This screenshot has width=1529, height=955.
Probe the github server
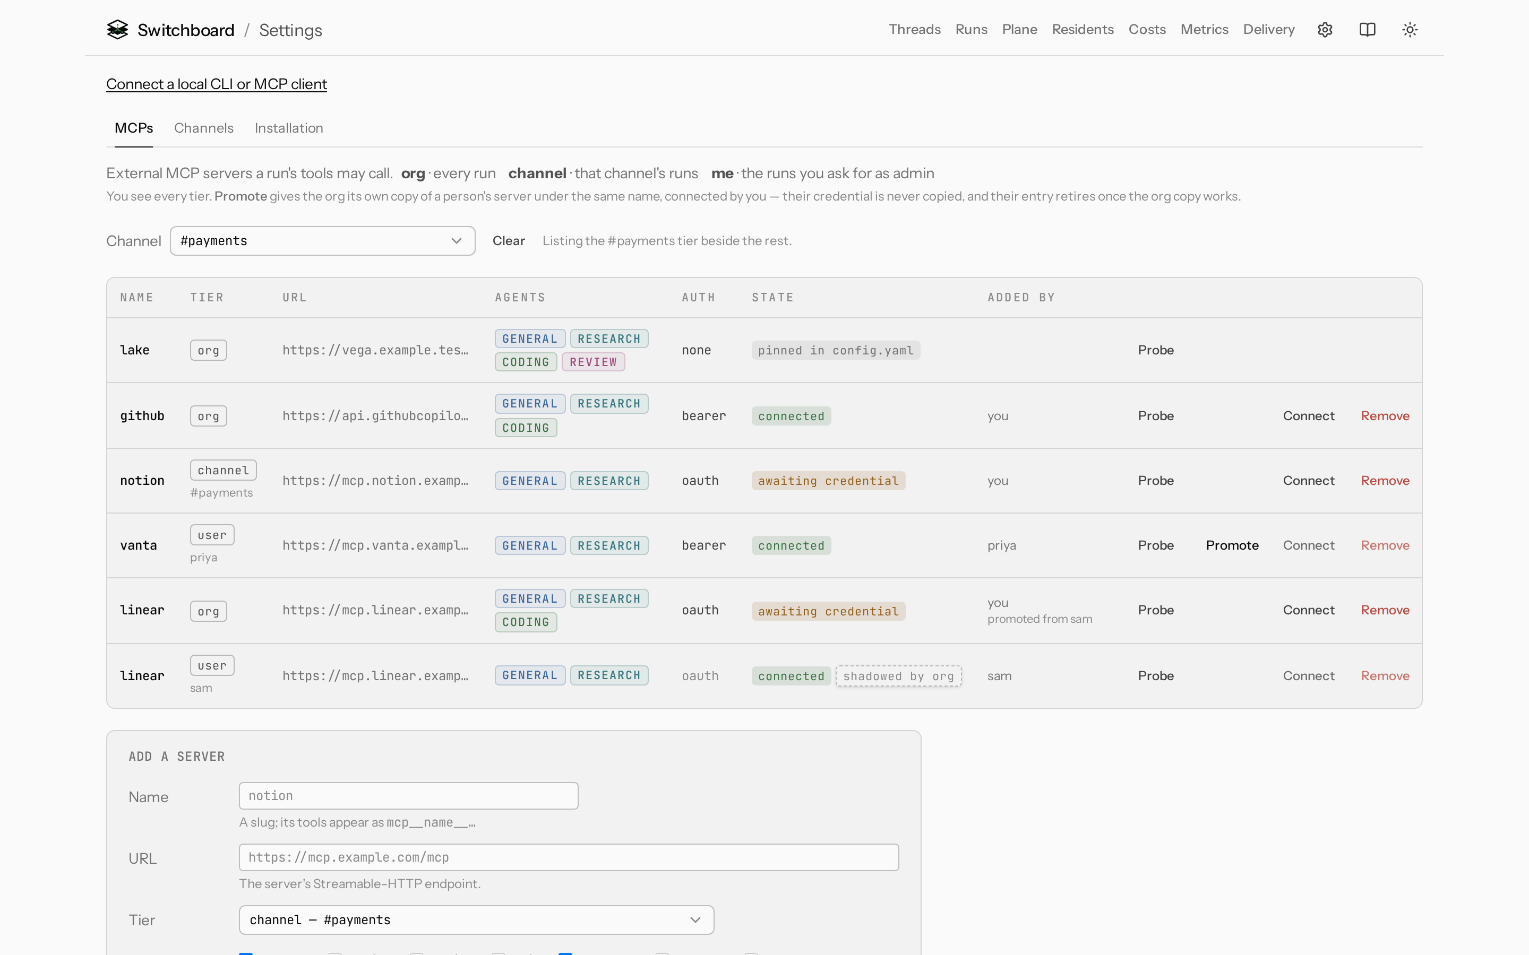coord(1156,415)
